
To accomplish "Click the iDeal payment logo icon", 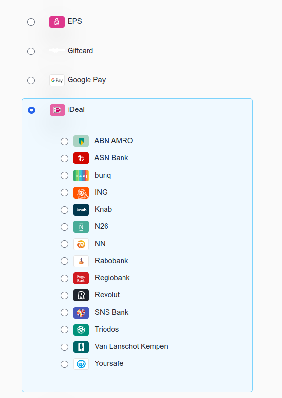I will pyautogui.click(x=57, y=110).
